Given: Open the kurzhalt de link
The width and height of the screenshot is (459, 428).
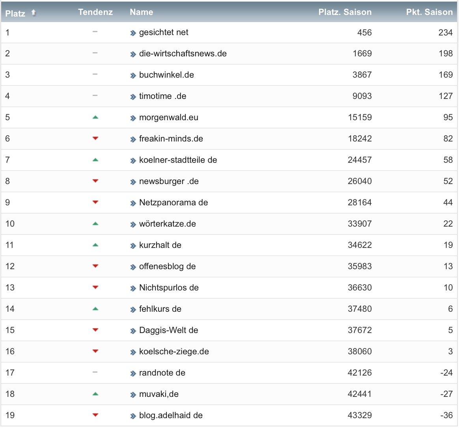Looking at the screenshot, I should 160,245.
